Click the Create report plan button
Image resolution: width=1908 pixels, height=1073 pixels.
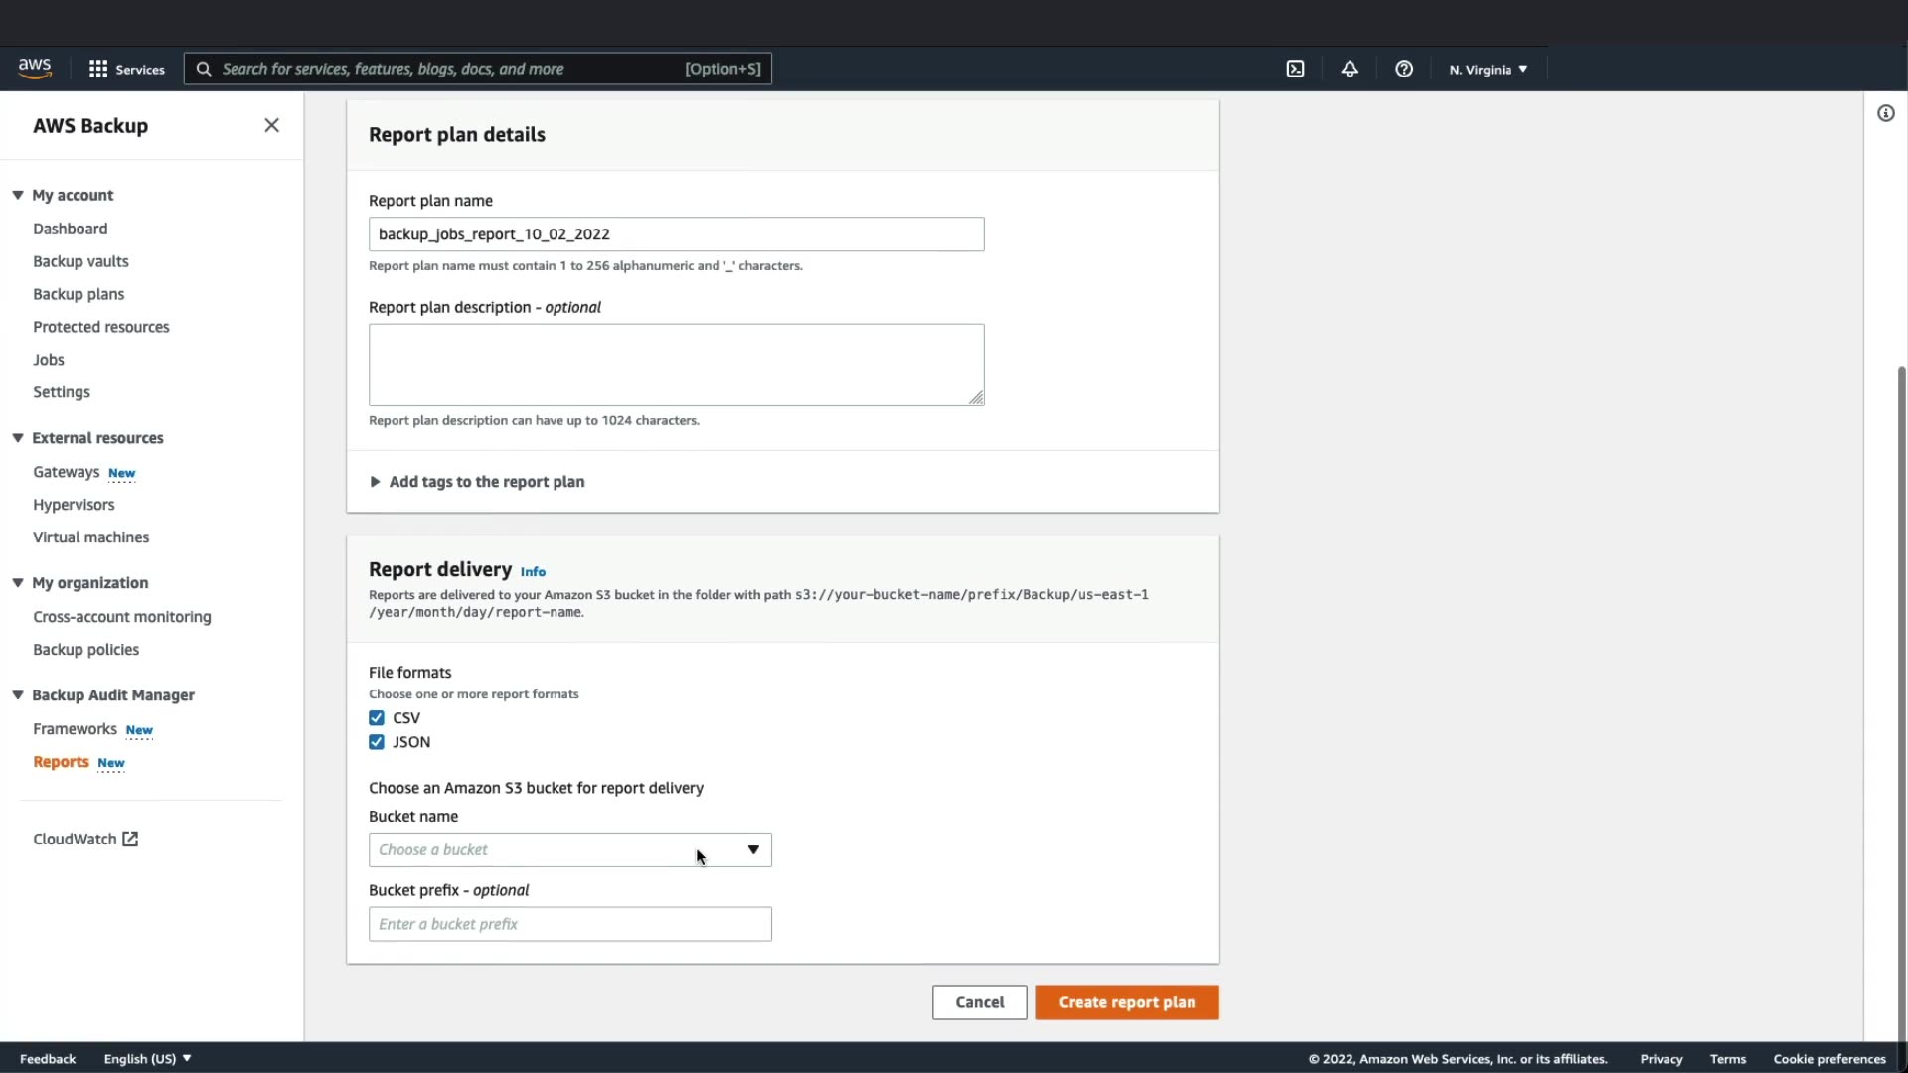pos(1127,1002)
